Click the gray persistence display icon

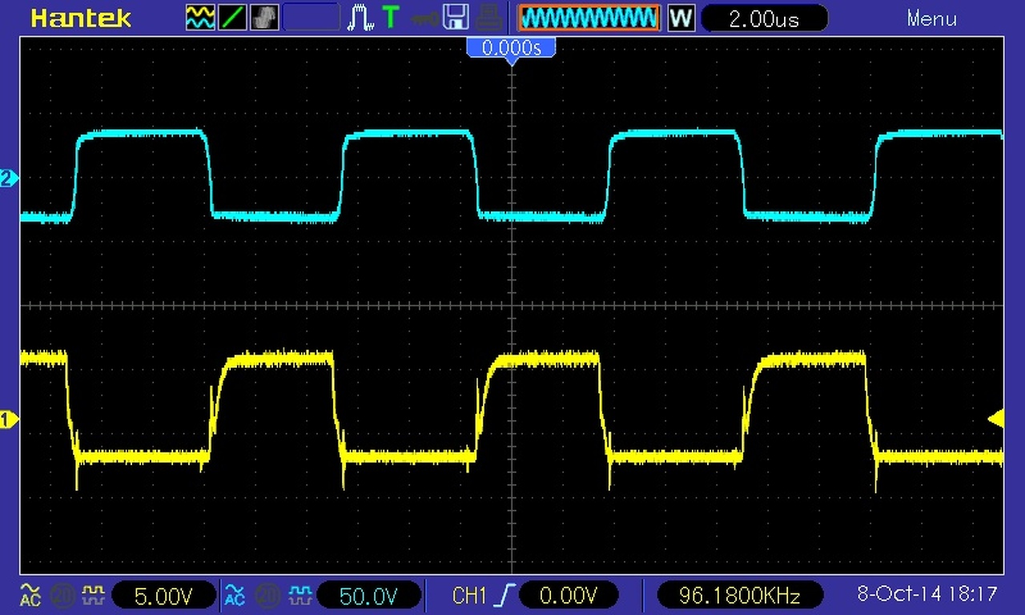(264, 17)
